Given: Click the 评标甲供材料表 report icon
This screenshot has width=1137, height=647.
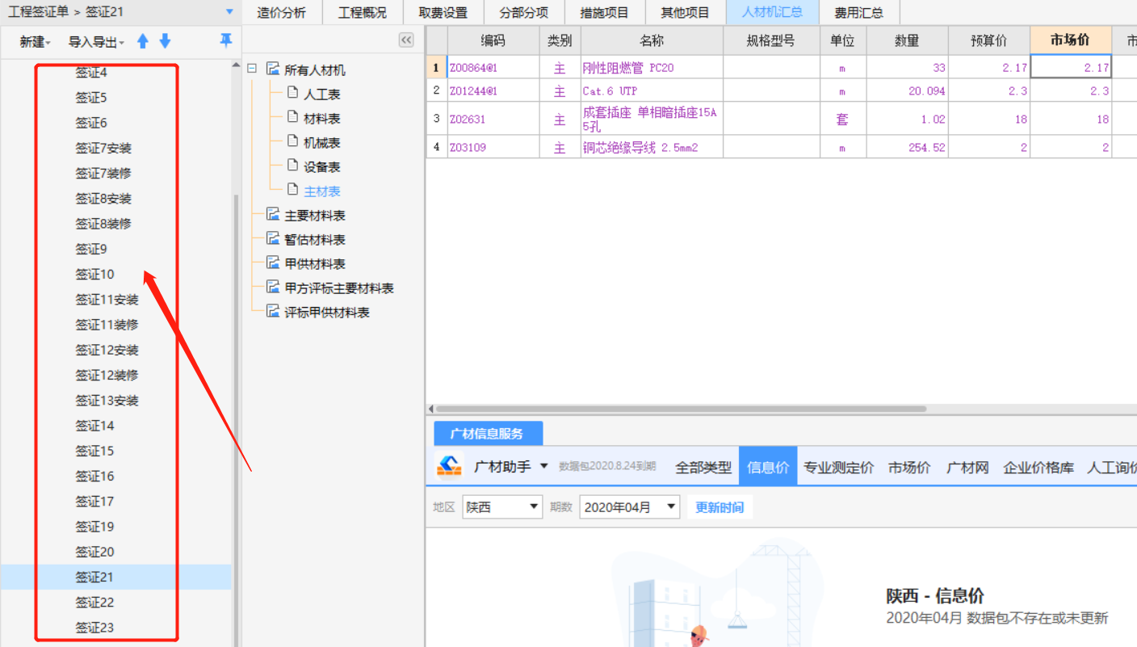Looking at the screenshot, I should click(273, 312).
